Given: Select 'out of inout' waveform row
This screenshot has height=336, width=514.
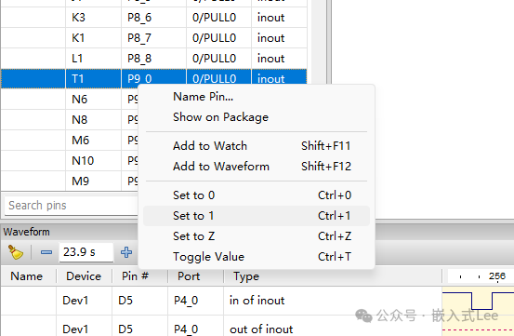Looking at the screenshot, I should point(221,327).
